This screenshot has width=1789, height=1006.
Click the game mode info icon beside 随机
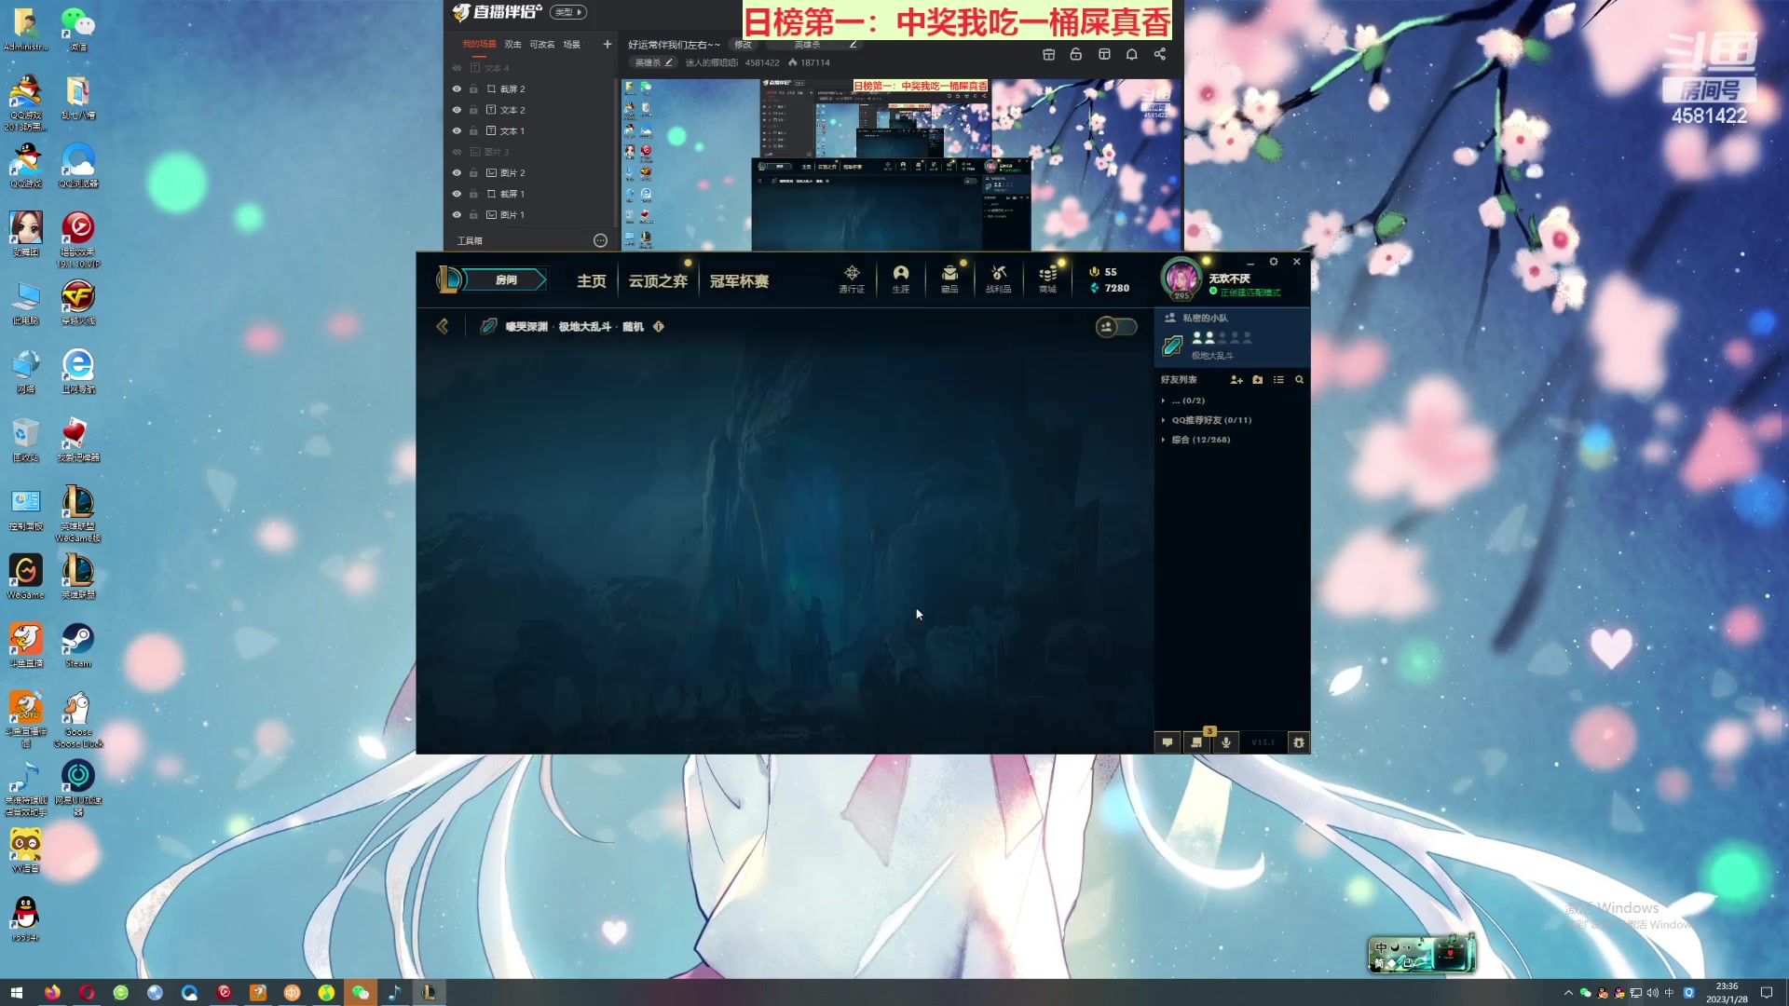tap(659, 327)
